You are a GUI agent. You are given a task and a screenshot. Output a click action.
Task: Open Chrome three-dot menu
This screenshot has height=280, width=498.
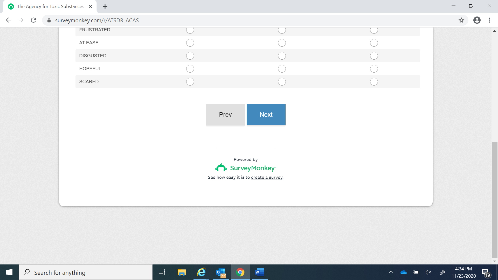click(x=489, y=20)
